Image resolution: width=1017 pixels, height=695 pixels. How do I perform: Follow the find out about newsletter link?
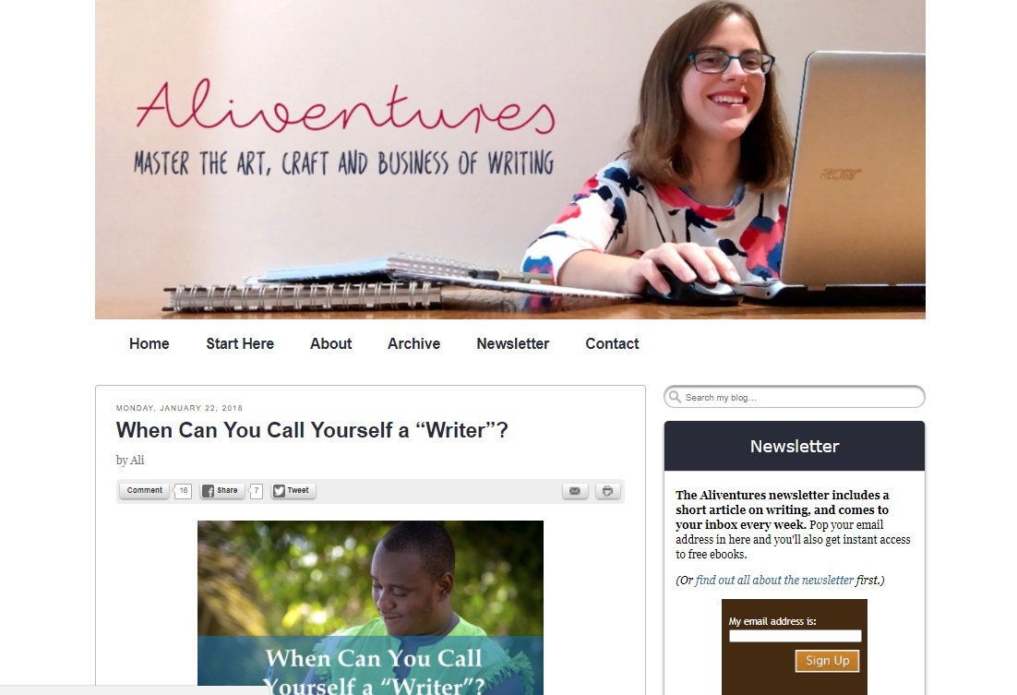click(x=774, y=581)
